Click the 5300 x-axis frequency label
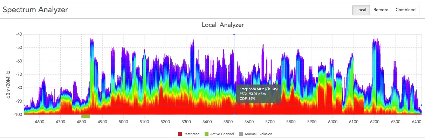Viewport: 425px width, 140px height. (x=186, y=121)
